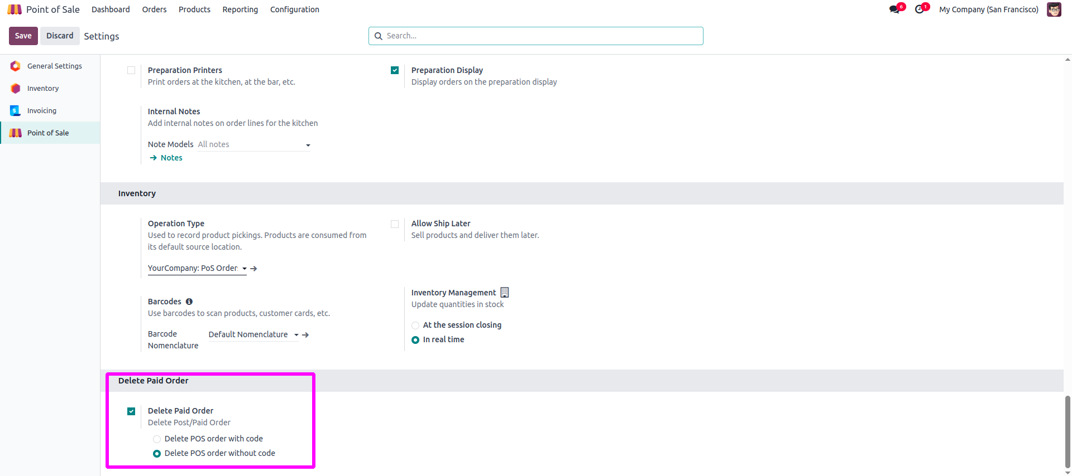Enable the Allow Ship Later checkbox
The width and height of the screenshot is (1072, 476).
click(395, 224)
